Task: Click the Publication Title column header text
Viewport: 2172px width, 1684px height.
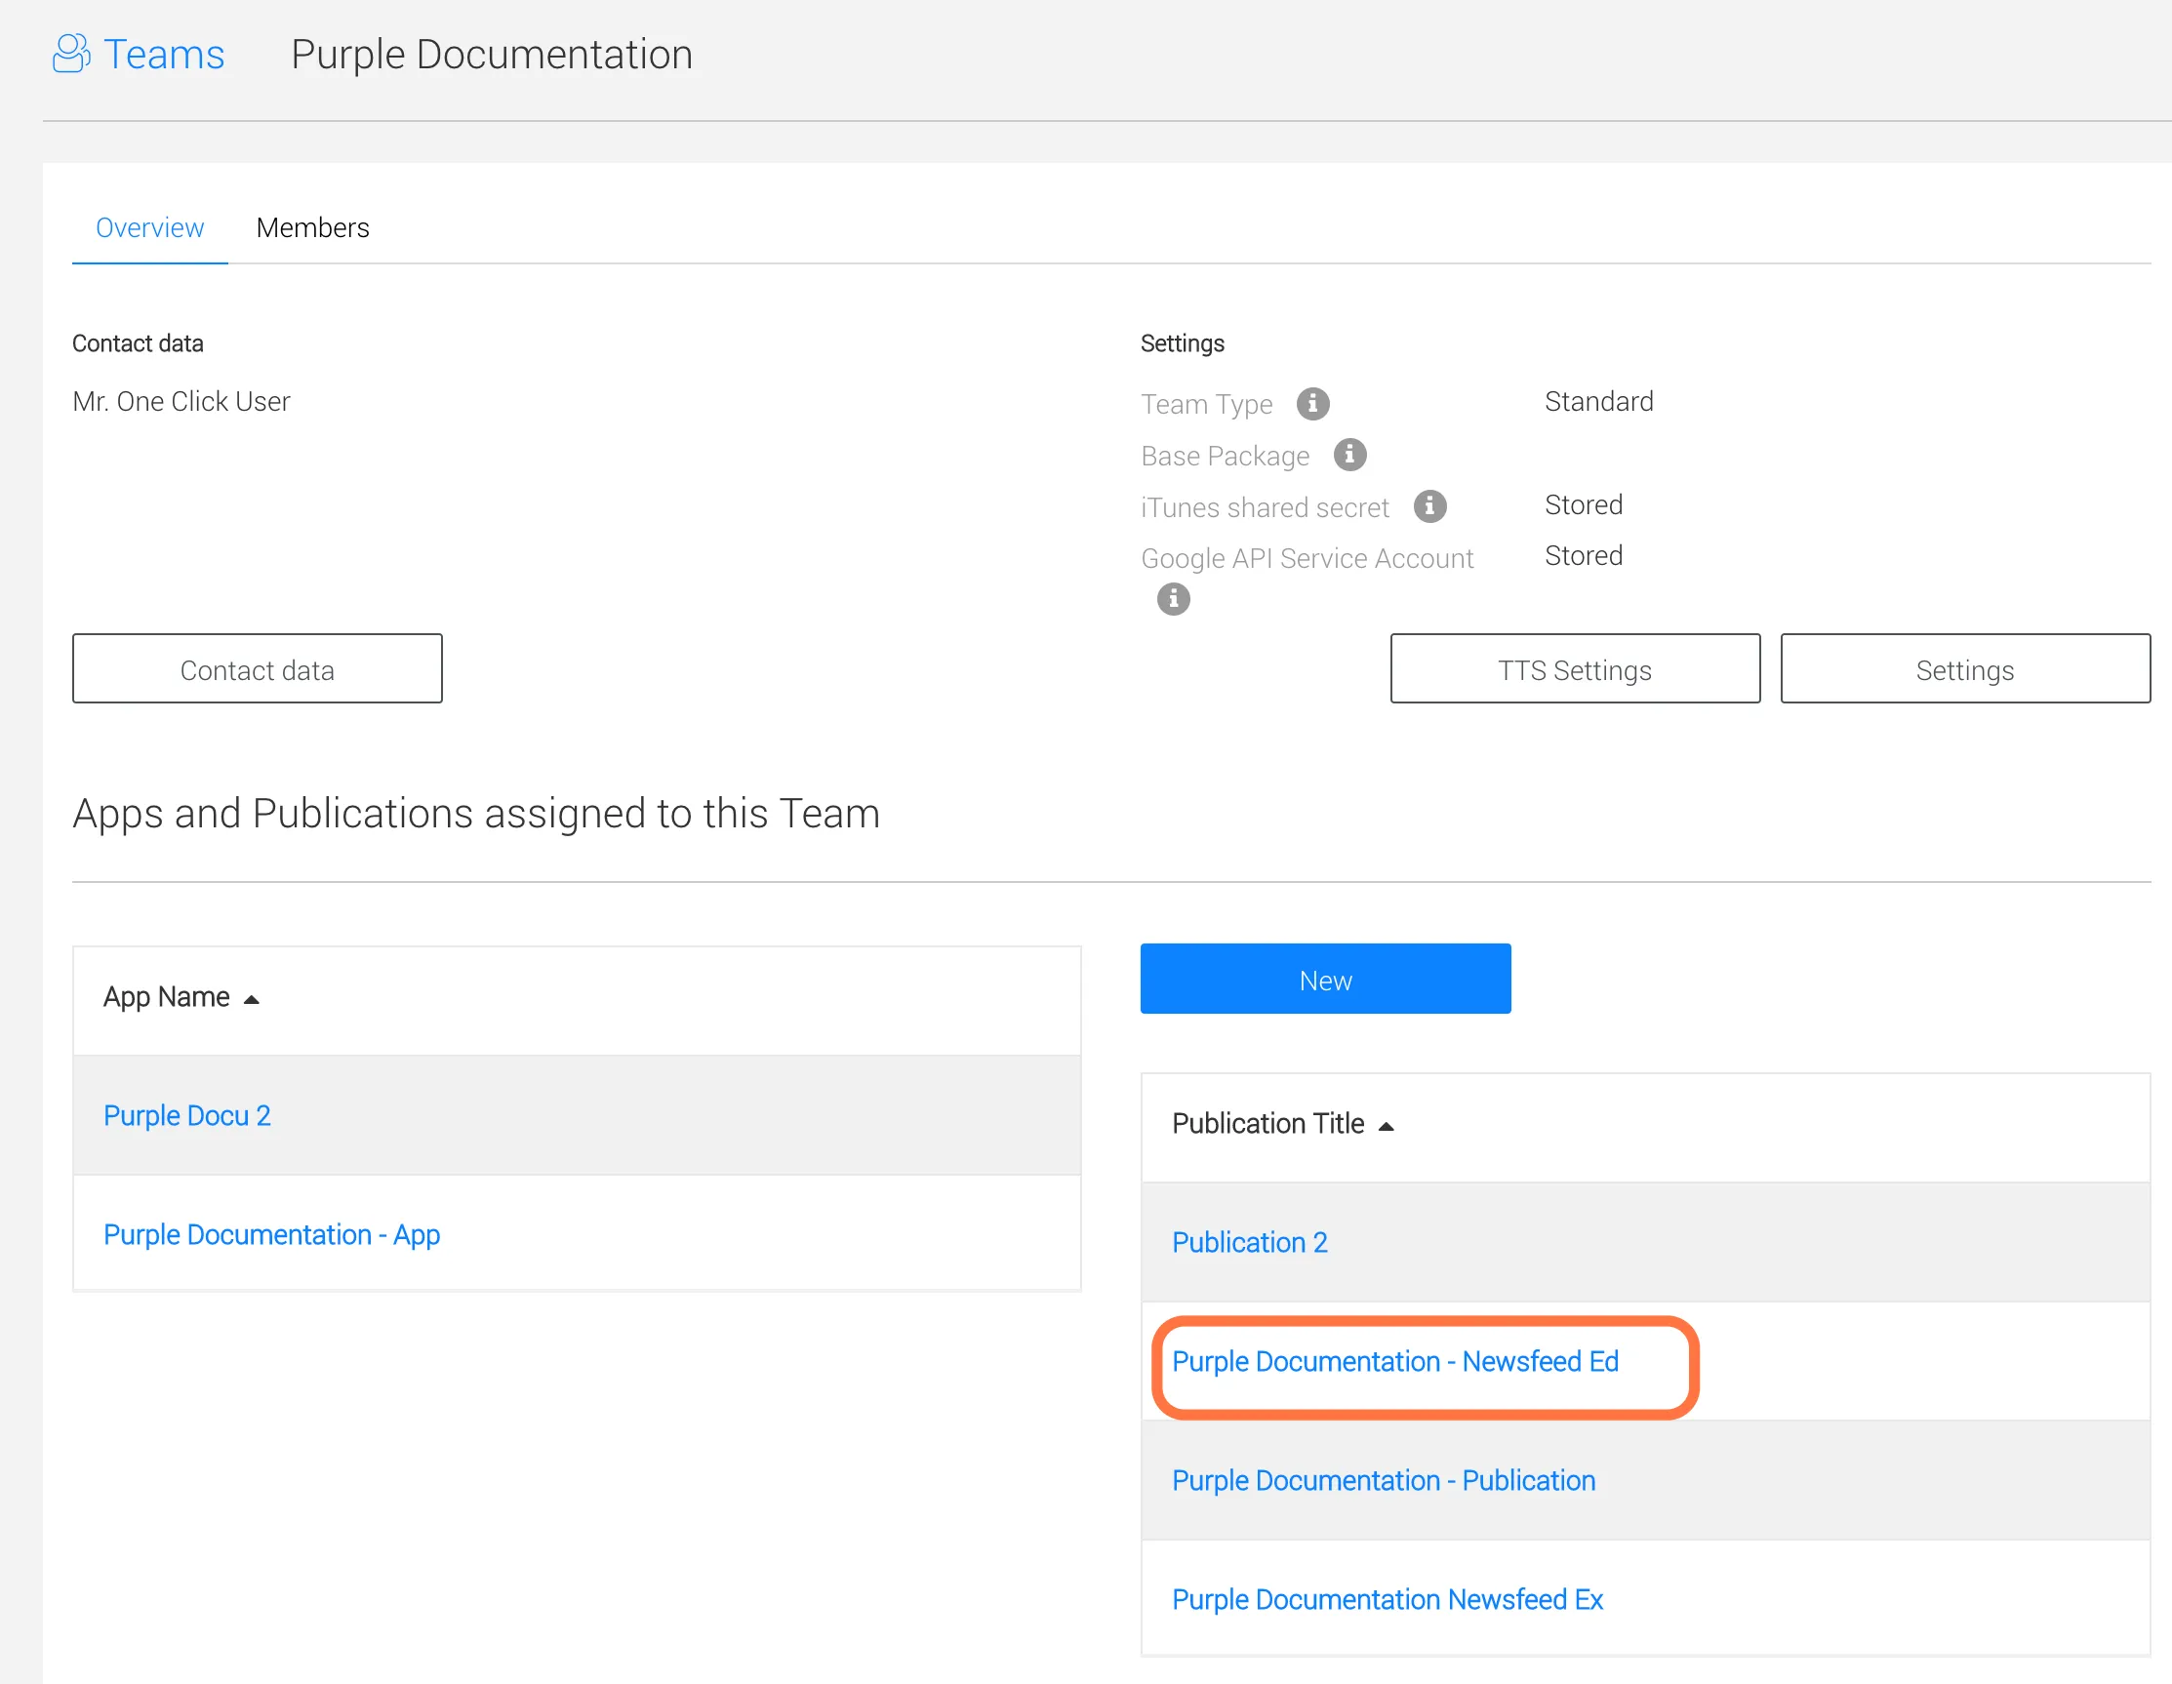Action: pos(1268,1124)
